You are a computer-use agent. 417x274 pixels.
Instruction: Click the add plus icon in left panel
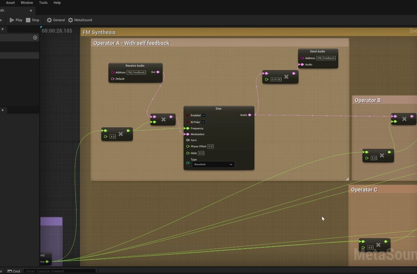[x=35, y=38]
